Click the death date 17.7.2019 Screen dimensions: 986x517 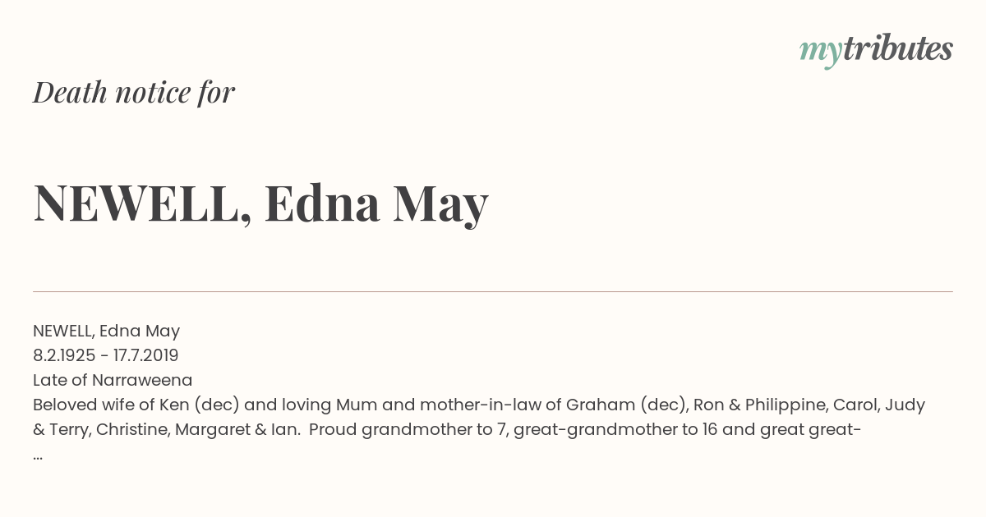pyautogui.click(x=146, y=355)
